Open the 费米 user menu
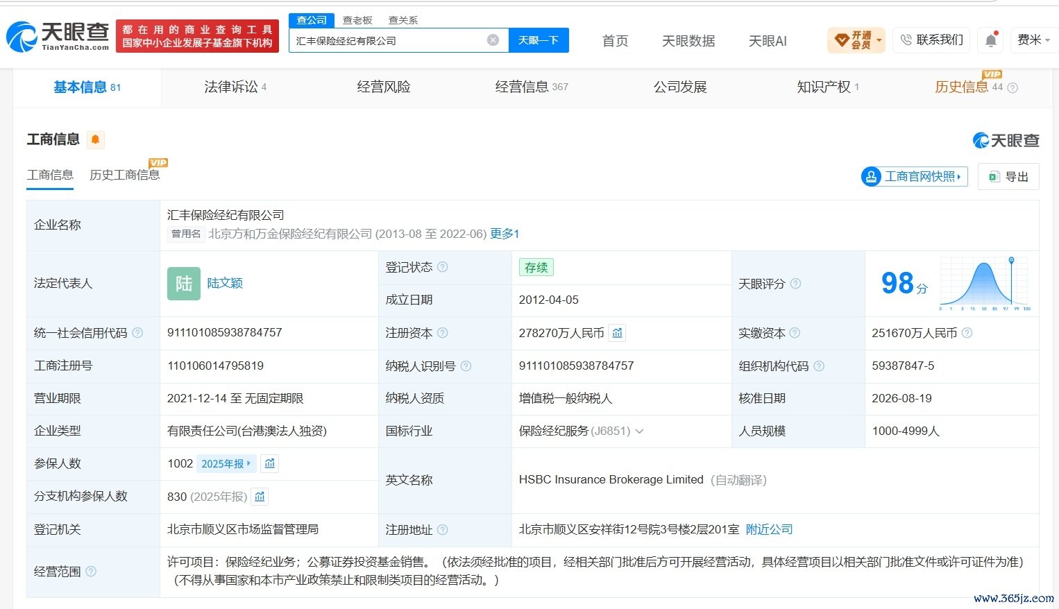Image resolution: width=1059 pixels, height=609 pixels. point(1033,40)
